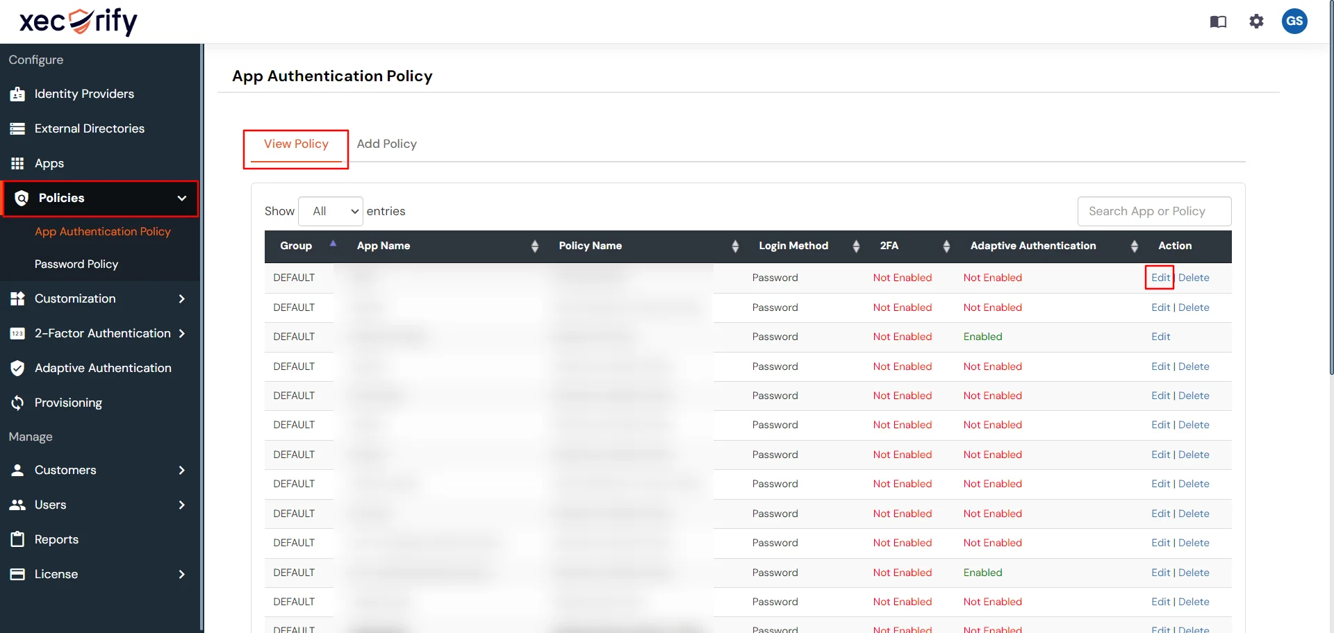Delete the second DEFAULT policy
The height and width of the screenshot is (633, 1334).
coord(1195,307)
